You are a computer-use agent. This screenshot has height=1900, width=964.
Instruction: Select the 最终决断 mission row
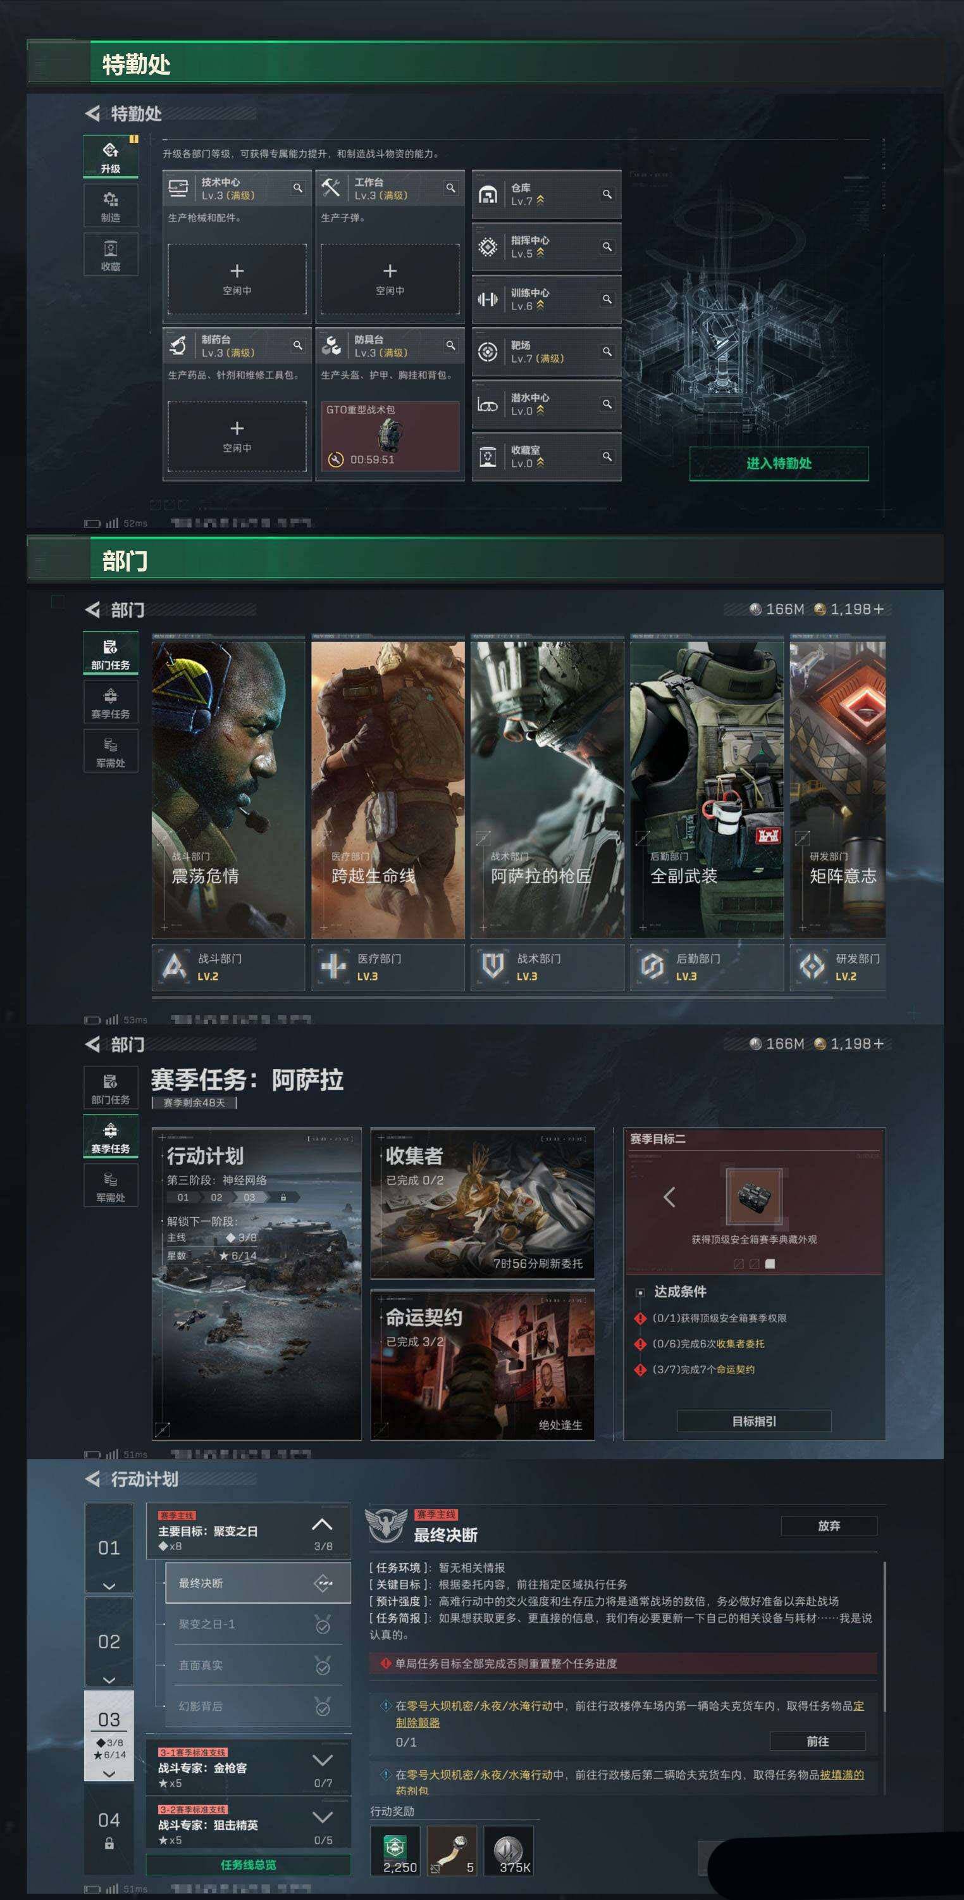tap(258, 1583)
